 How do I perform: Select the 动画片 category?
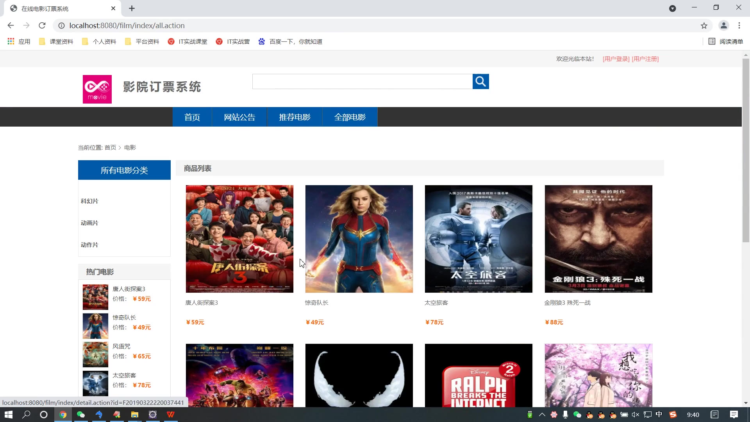tap(89, 223)
